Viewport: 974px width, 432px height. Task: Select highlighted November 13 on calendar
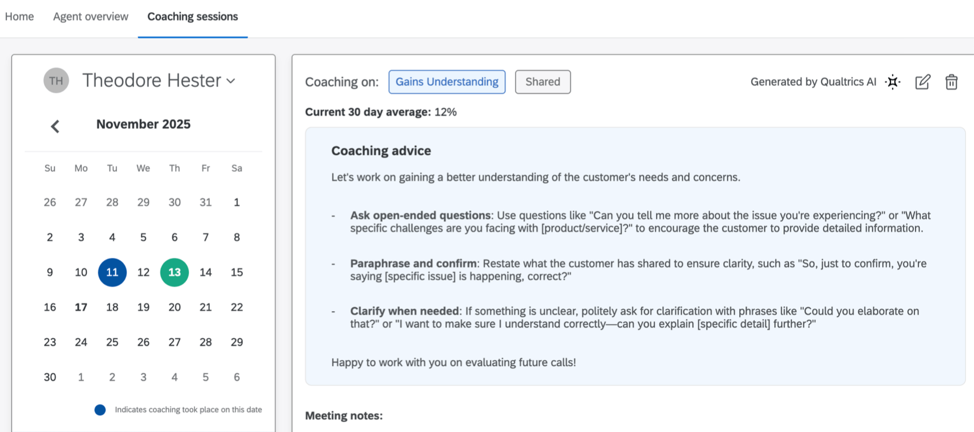(x=175, y=272)
